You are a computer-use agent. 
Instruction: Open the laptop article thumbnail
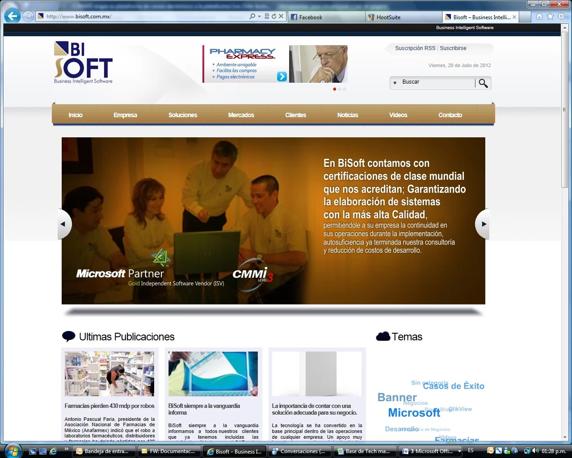pyautogui.click(x=213, y=374)
